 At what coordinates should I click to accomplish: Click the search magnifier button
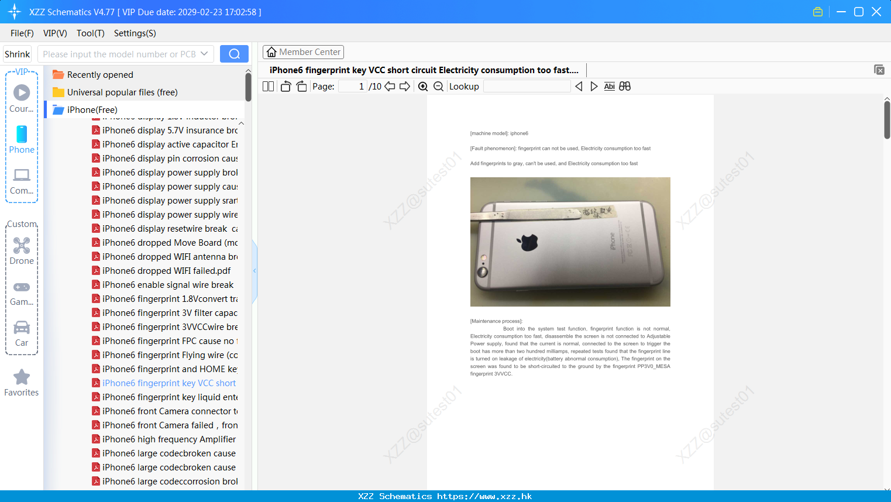234,54
